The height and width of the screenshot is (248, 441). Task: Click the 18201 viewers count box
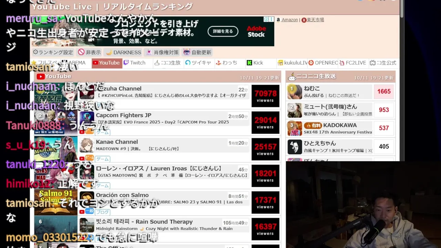[x=265, y=176]
